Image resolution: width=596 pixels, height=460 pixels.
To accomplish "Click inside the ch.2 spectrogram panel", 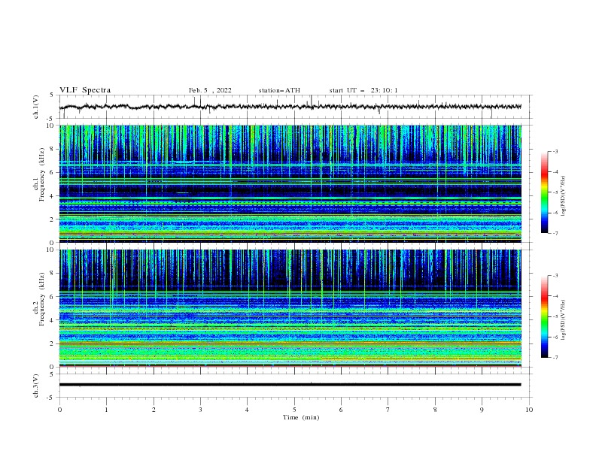I will coord(290,308).
